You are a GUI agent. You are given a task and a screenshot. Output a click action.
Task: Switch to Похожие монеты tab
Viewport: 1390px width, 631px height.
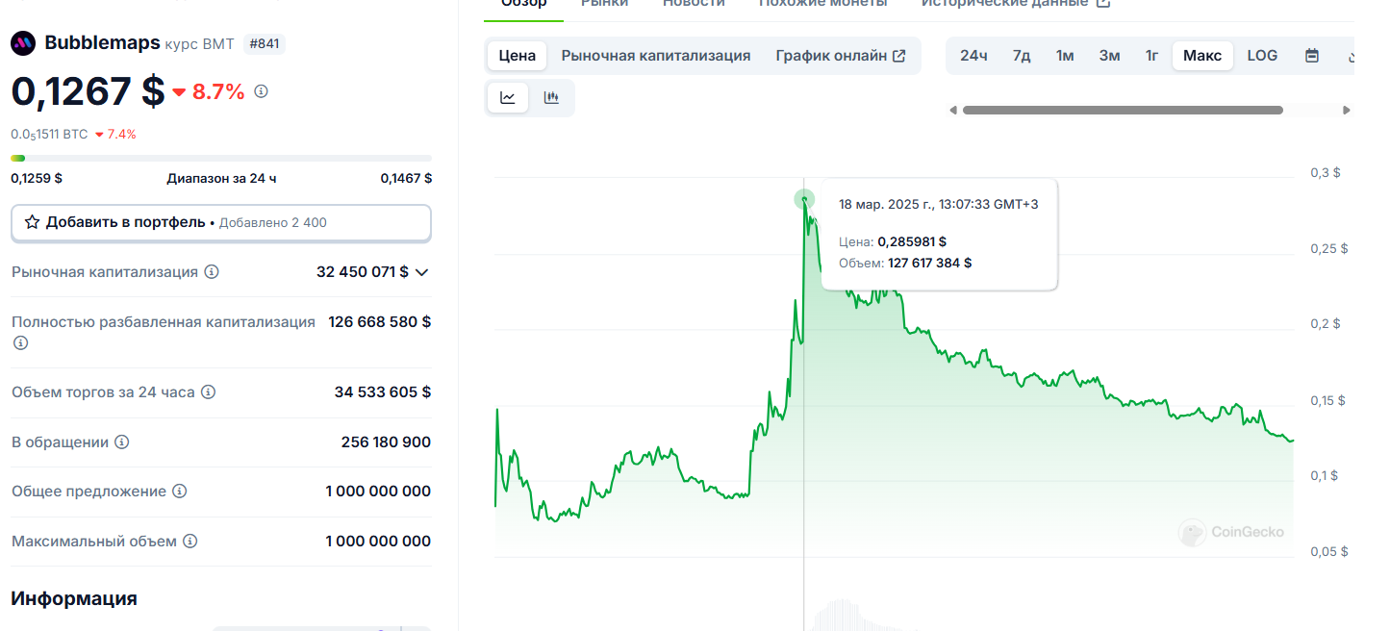click(822, 3)
